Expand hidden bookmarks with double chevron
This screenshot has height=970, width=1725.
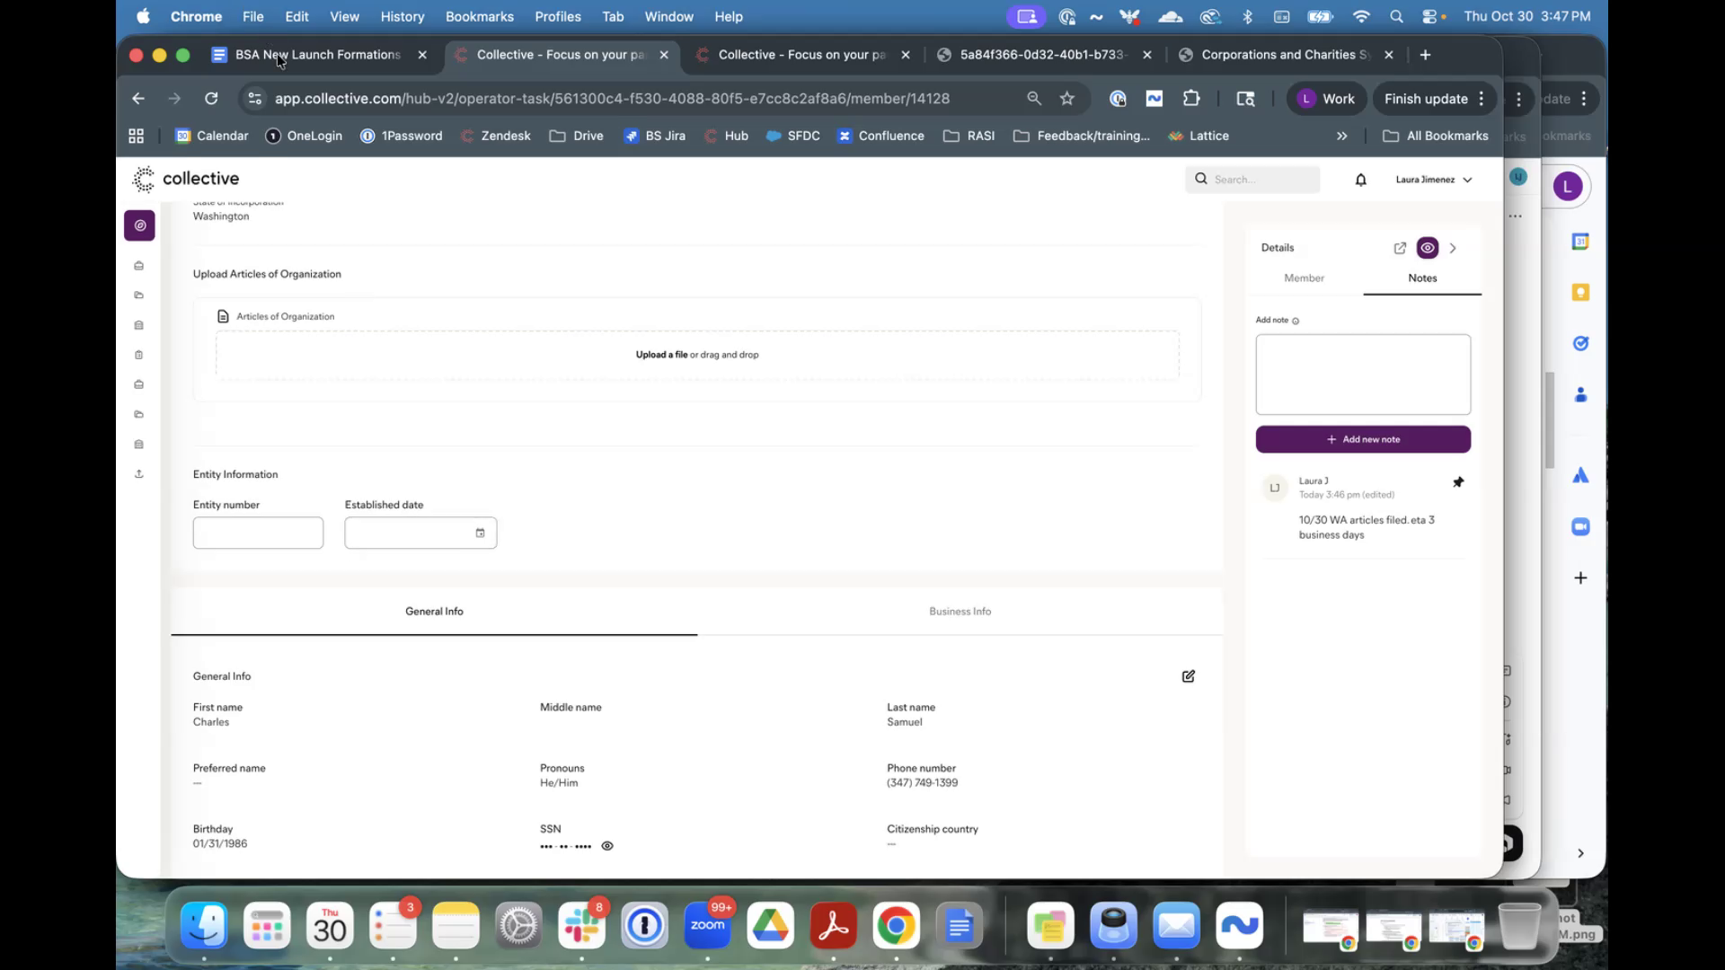click(1341, 136)
